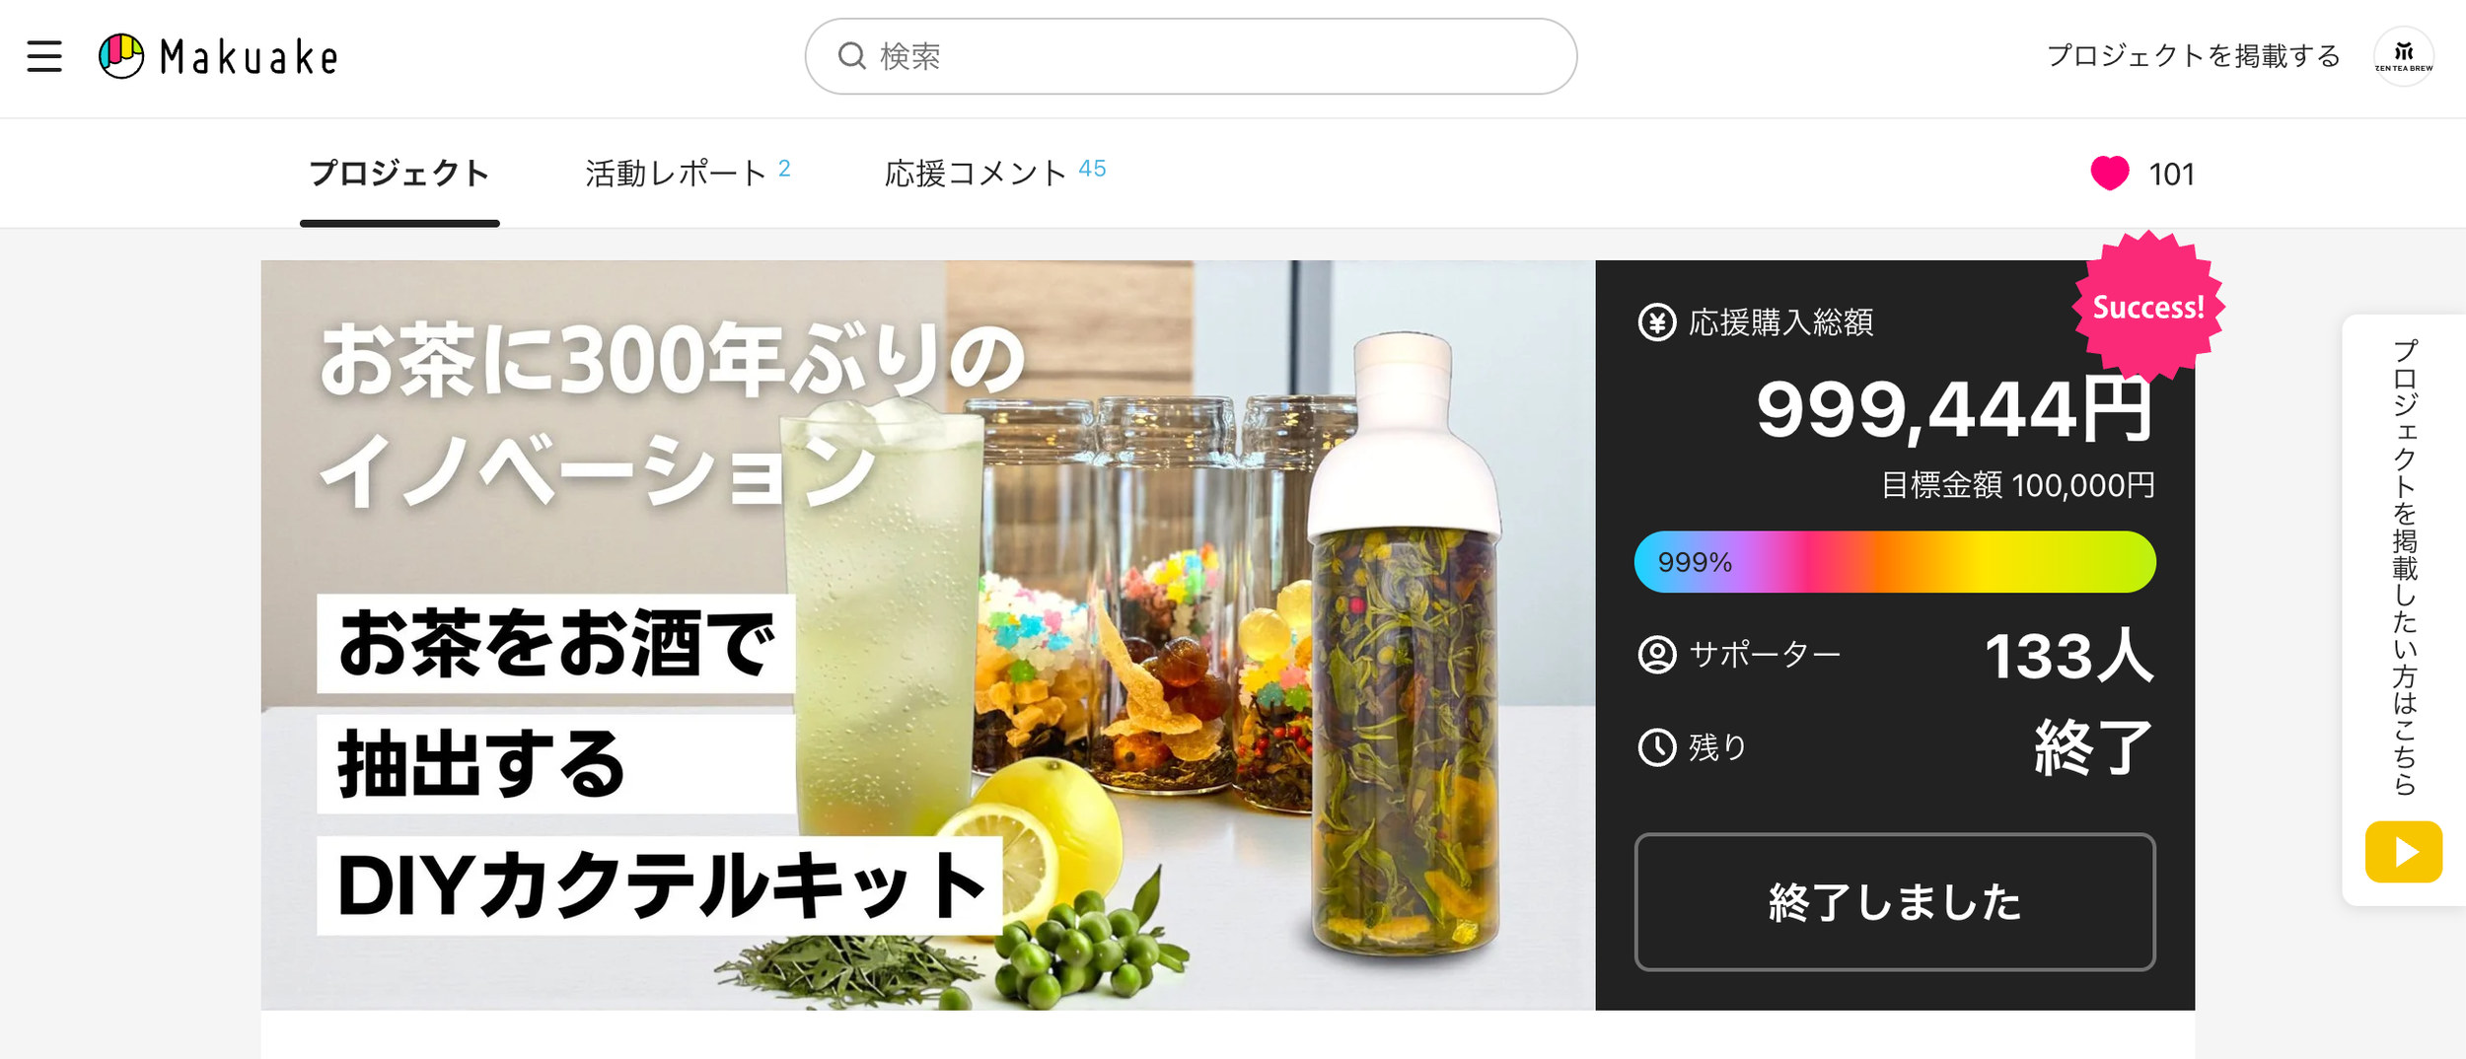The width and height of the screenshot is (2466, 1059).
Task: Open the Zen Tea Brew profile avatar
Action: [2403, 56]
